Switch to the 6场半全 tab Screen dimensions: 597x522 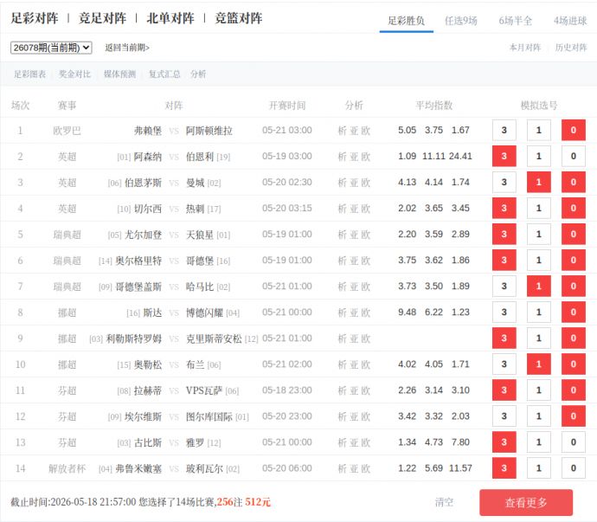(515, 21)
